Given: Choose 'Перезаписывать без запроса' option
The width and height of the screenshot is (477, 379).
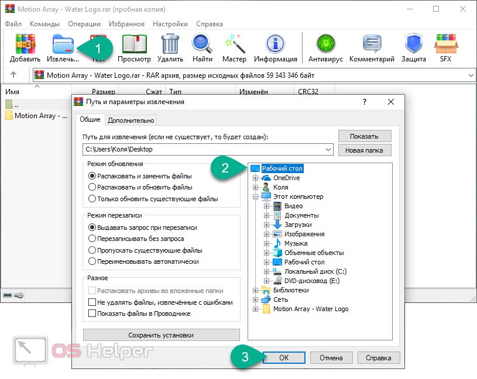Looking at the screenshot, I should pyautogui.click(x=92, y=239).
